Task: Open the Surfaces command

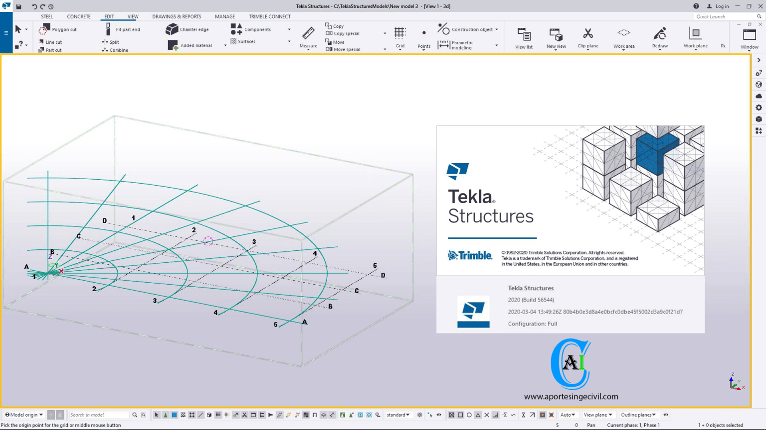Action: 243,41
